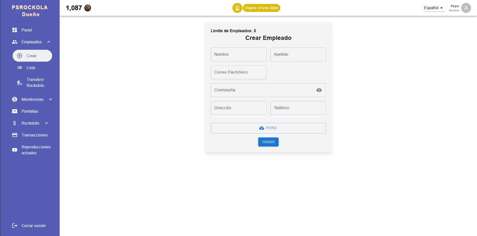Focus the Correo Electrónico field
Image resolution: width=477 pixels, height=236 pixels.
tap(238, 72)
